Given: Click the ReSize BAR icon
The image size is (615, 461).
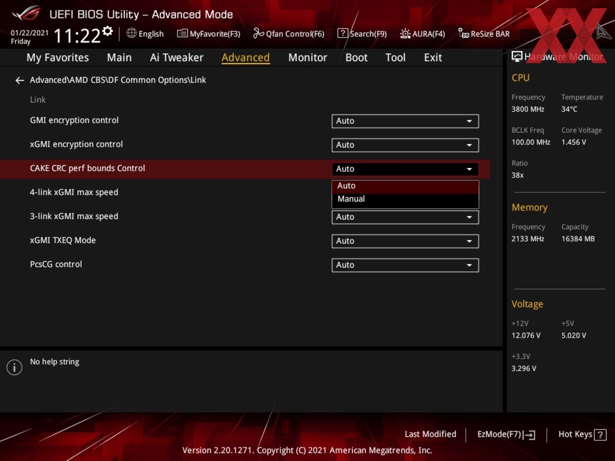Looking at the screenshot, I should click(x=464, y=33).
